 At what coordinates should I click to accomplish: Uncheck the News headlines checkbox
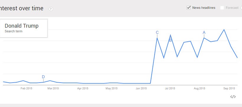point(189,8)
